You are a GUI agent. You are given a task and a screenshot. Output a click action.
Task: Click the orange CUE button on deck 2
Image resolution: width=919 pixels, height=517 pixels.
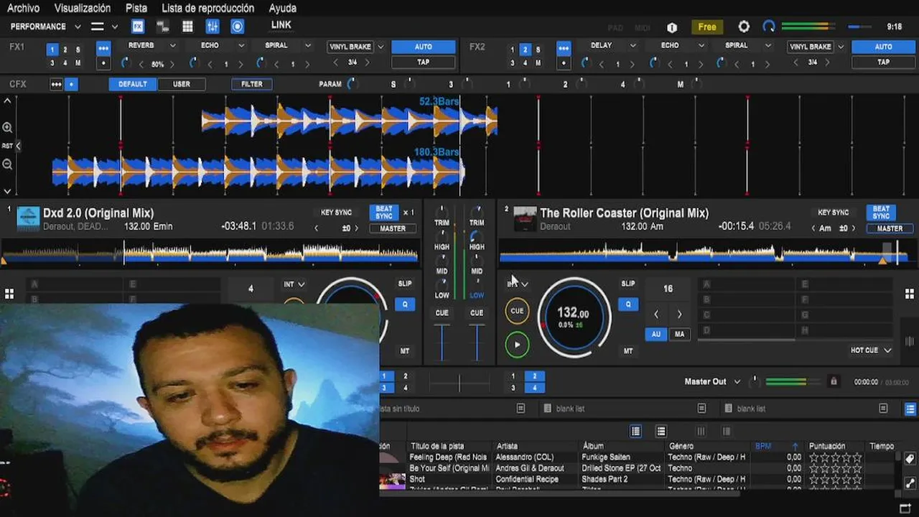[x=517, y=311]
